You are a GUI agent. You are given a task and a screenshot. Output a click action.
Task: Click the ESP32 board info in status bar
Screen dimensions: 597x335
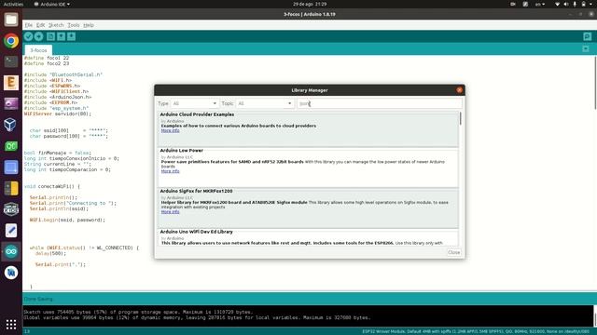click(475, 331)
